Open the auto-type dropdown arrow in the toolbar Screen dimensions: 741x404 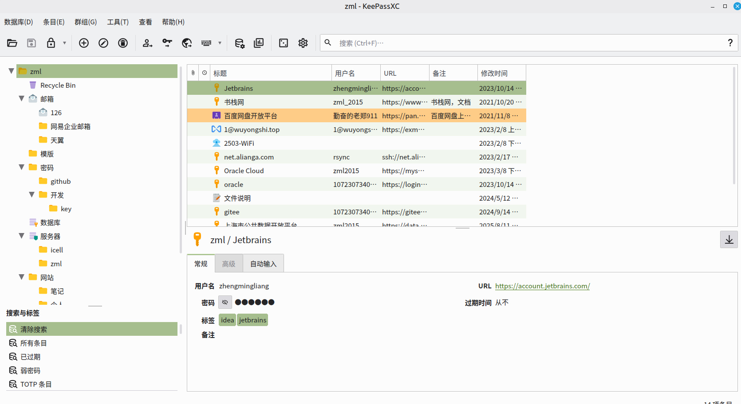[220, 43]
